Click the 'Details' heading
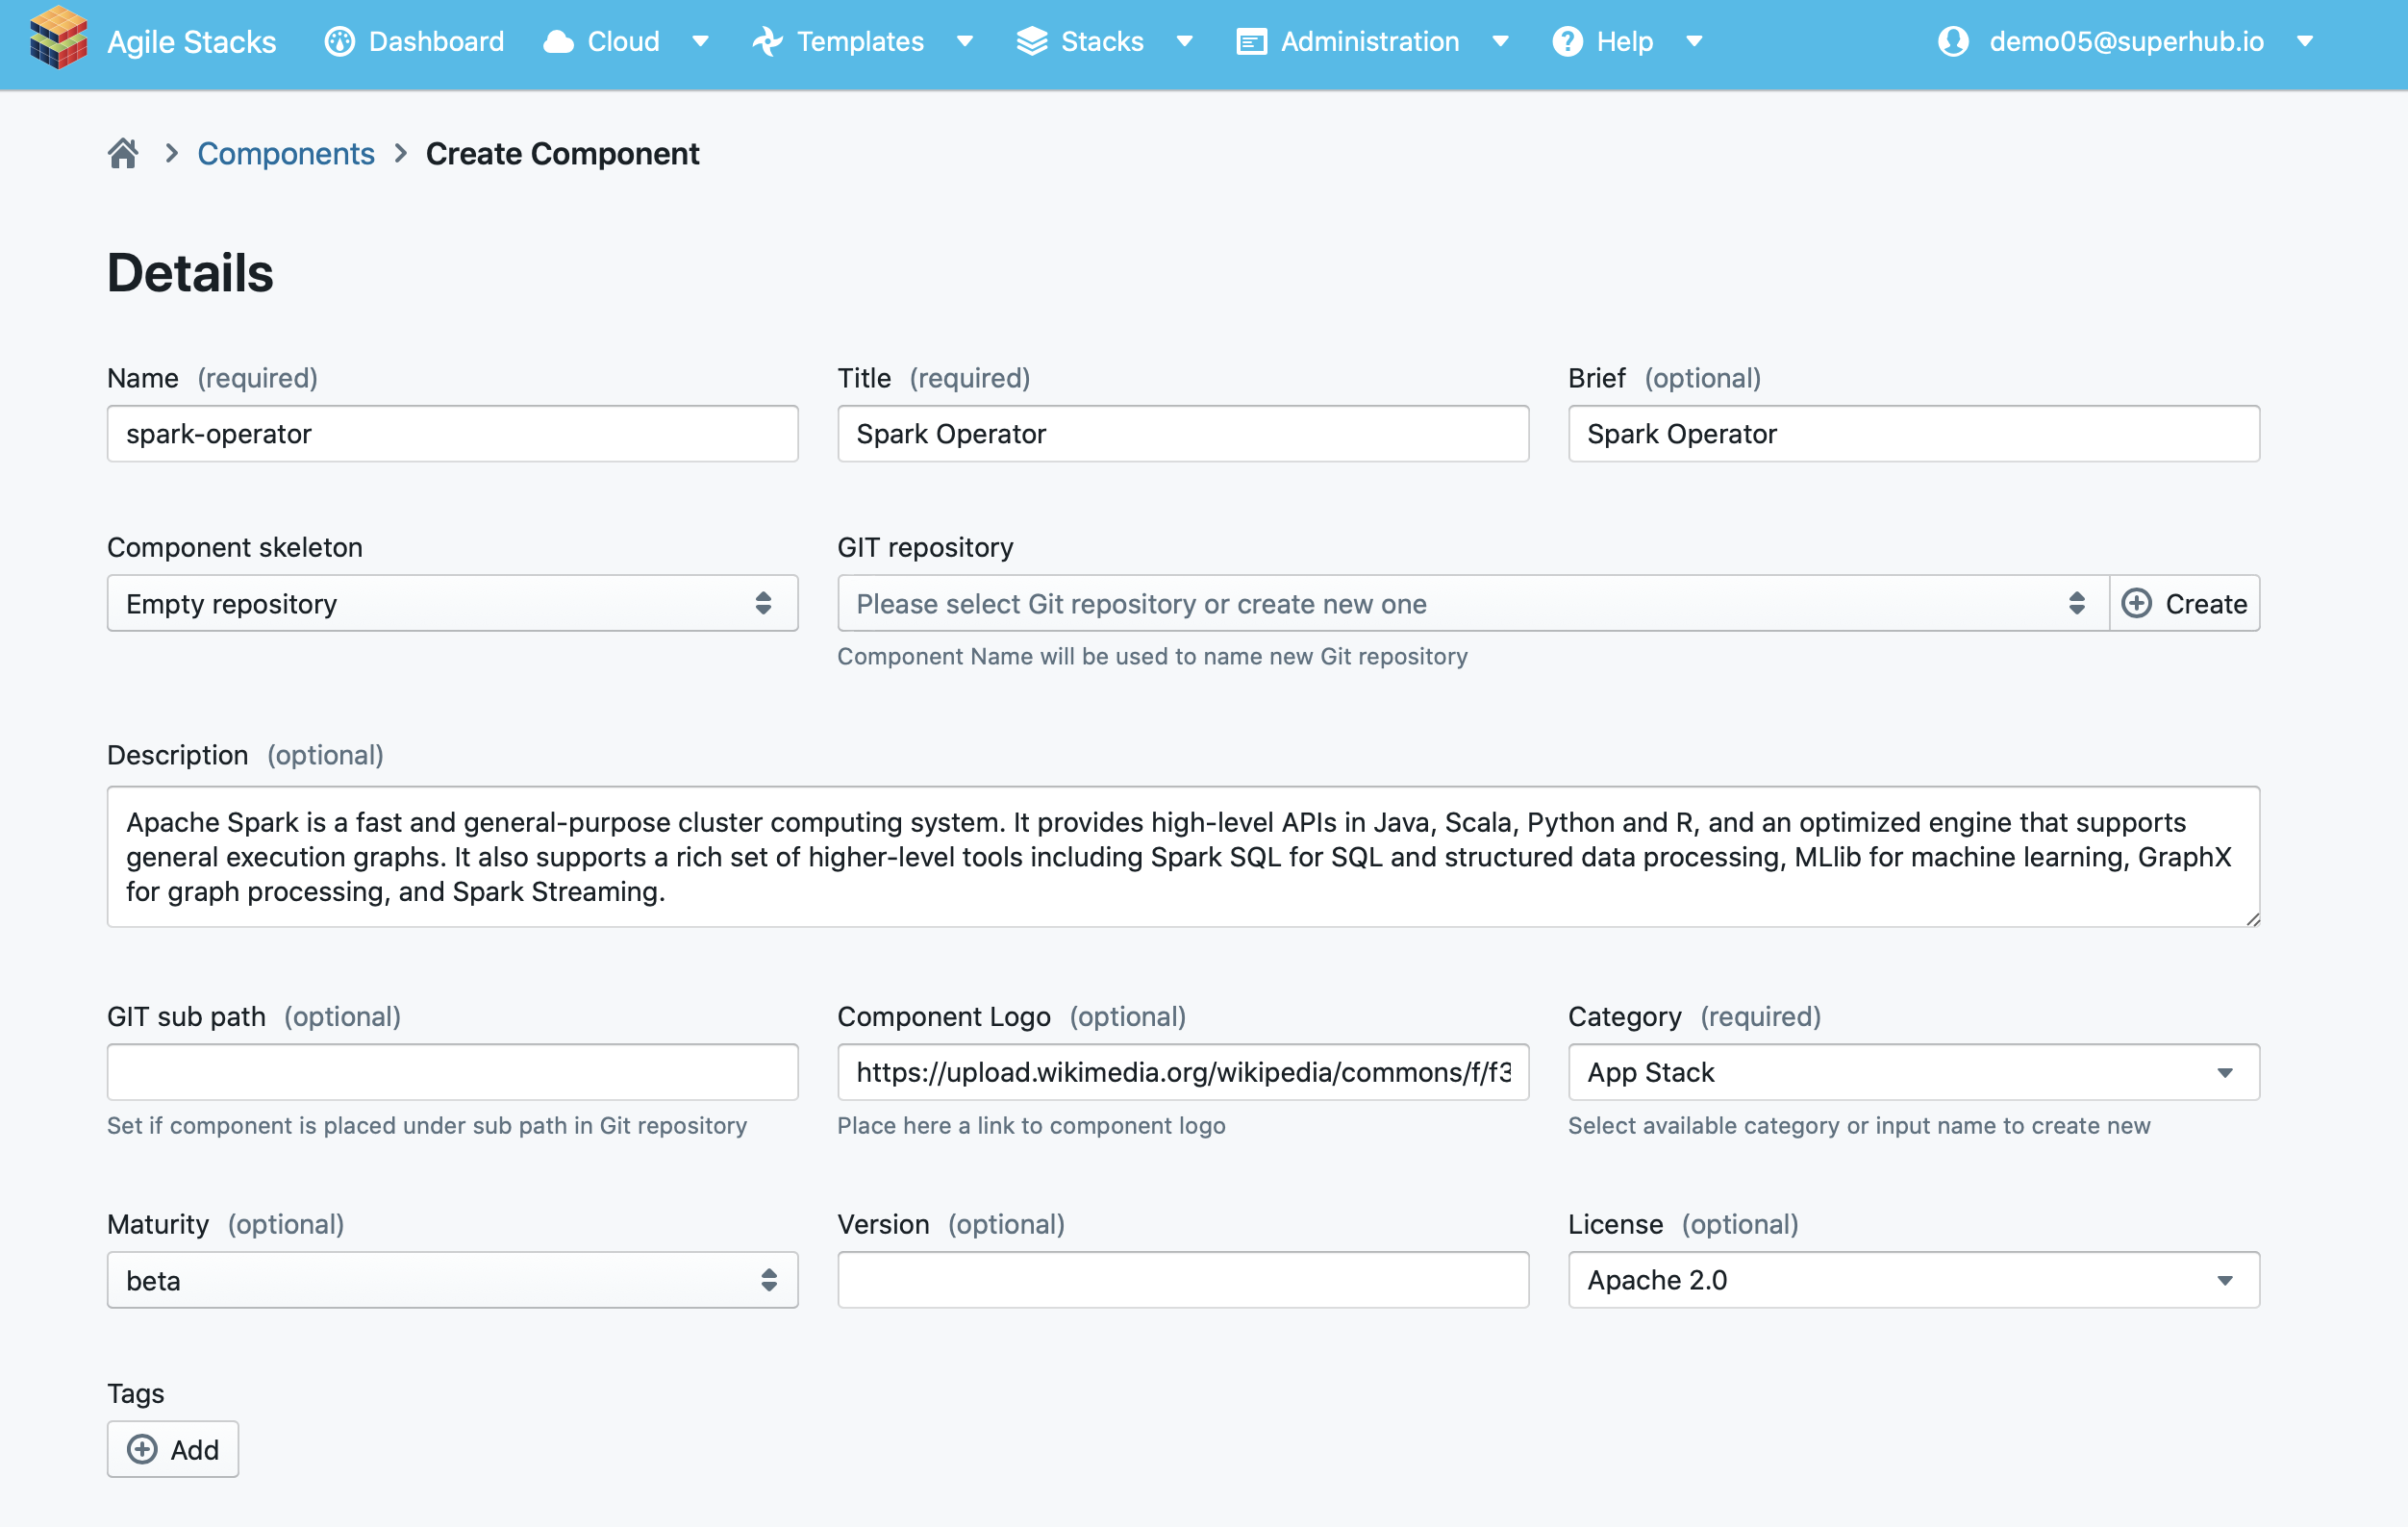This screenshot has width=2408, height=1527. point(190,273)
